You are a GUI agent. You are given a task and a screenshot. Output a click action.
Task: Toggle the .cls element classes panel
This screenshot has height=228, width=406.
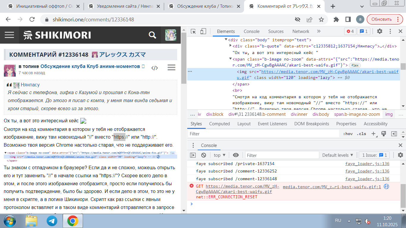click(361, 134)
